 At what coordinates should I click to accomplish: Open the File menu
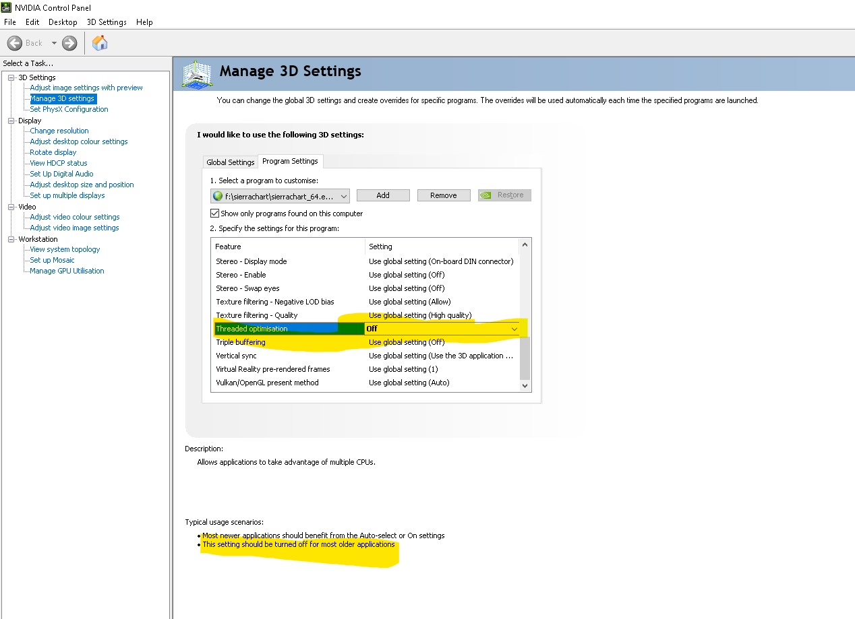tap(10, 22)
